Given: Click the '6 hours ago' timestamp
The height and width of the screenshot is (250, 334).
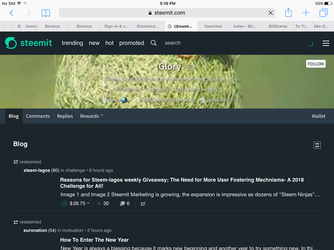Looking at the screenshot, I should 101,170.
